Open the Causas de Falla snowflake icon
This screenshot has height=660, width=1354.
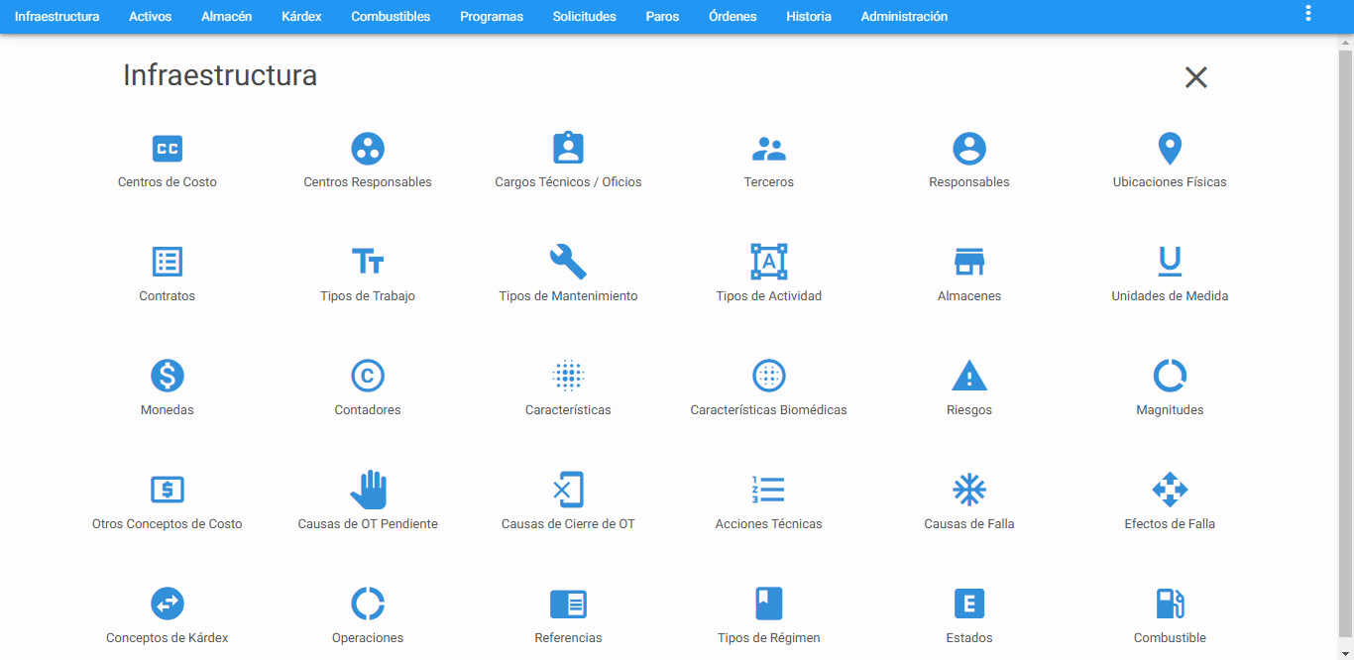click(x=969, y=490)
